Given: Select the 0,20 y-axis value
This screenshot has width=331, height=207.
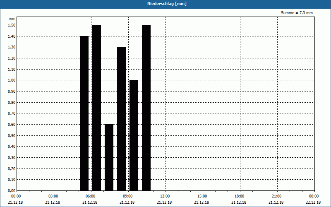Looking at the screenshot, I should pos(12,169).
